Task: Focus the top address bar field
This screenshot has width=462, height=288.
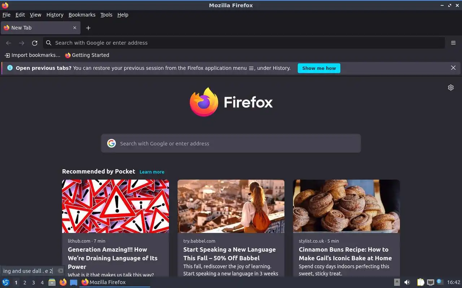Action: (x=244, y=43)
